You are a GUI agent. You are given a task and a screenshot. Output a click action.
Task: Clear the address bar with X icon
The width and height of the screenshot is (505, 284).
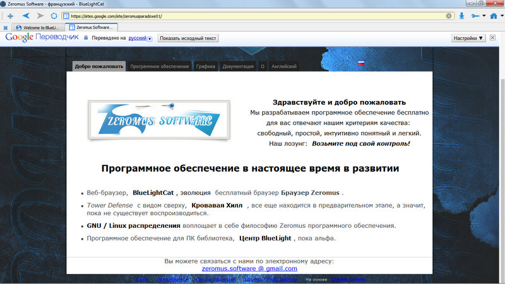[449, 16]
